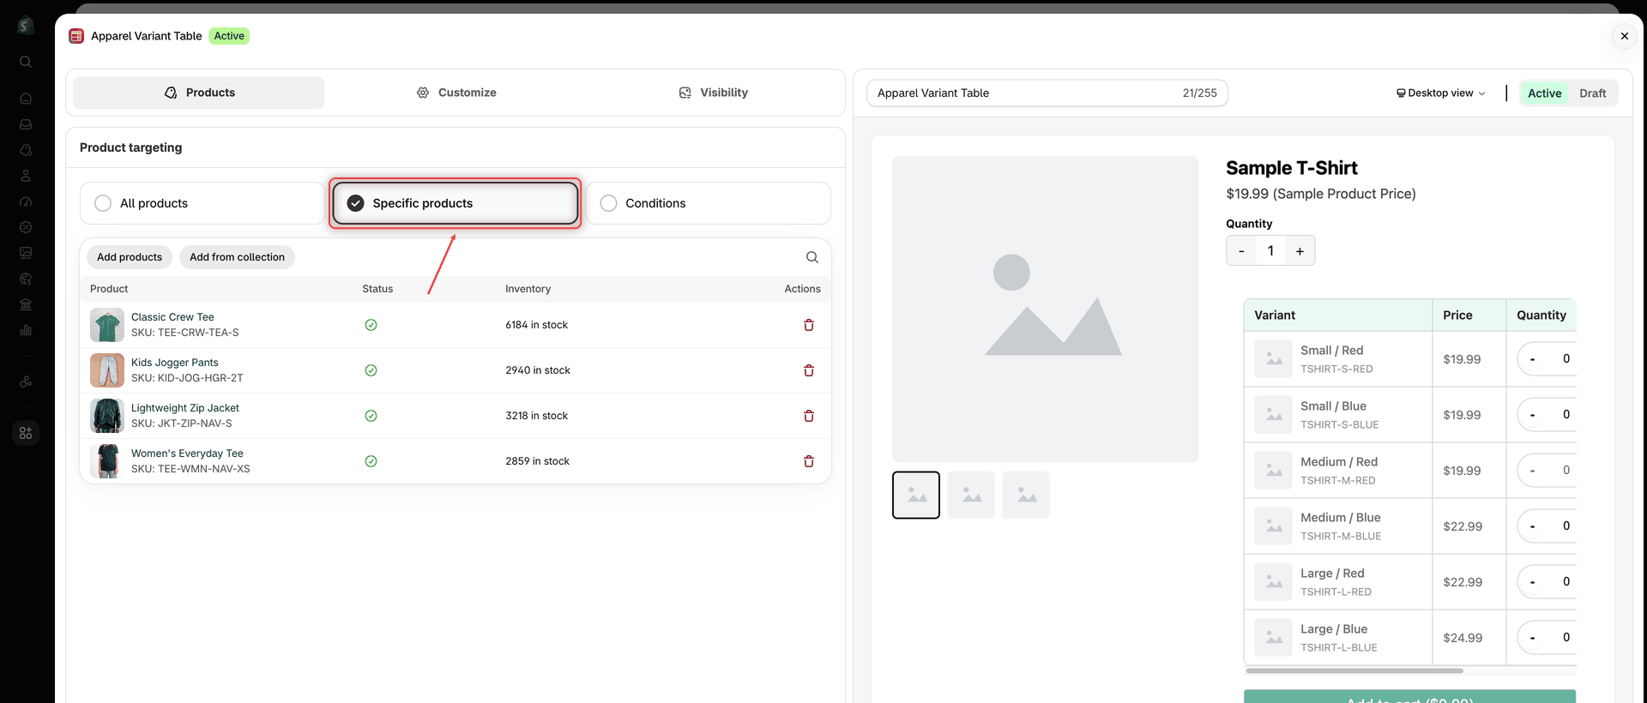The image size is (1647, 703).
Task: Delete Classic Crew Tee with trash icon
Action: pyautogui.click(x=808, y=325)
